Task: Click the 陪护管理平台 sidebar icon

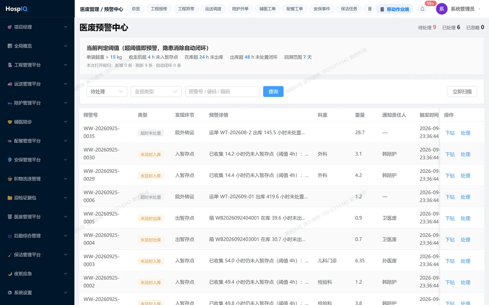Action: coord(10,103)
